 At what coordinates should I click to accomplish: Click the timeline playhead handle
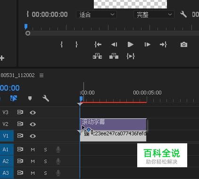[x=81, y=99]
